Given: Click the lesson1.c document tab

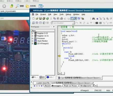Looking at the screenshot, I should pos(80,78).
